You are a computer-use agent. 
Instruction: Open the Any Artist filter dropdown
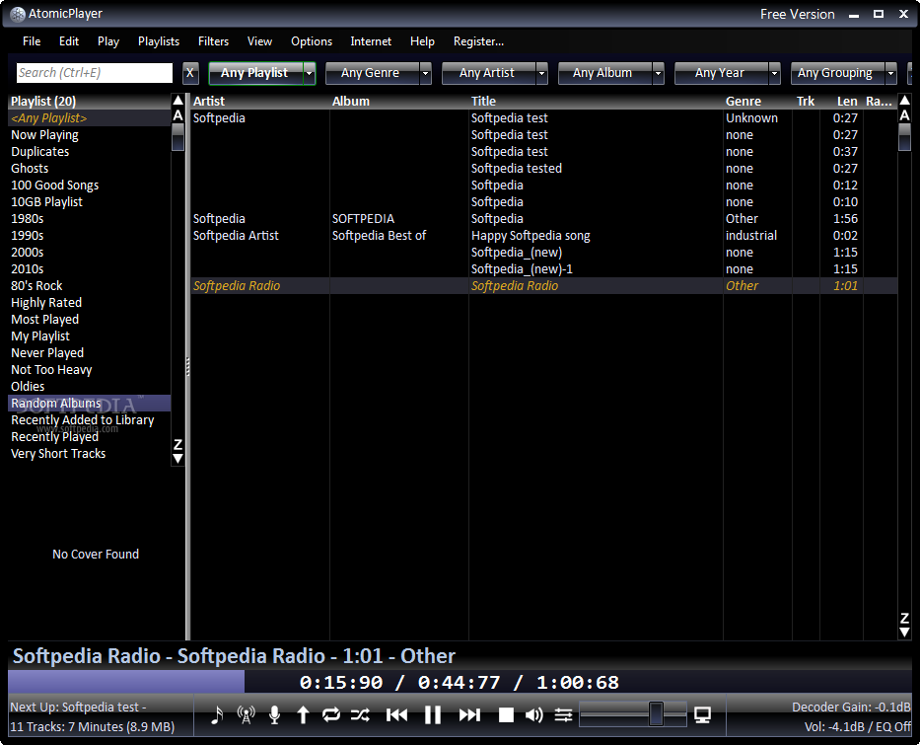pos(541,73)
